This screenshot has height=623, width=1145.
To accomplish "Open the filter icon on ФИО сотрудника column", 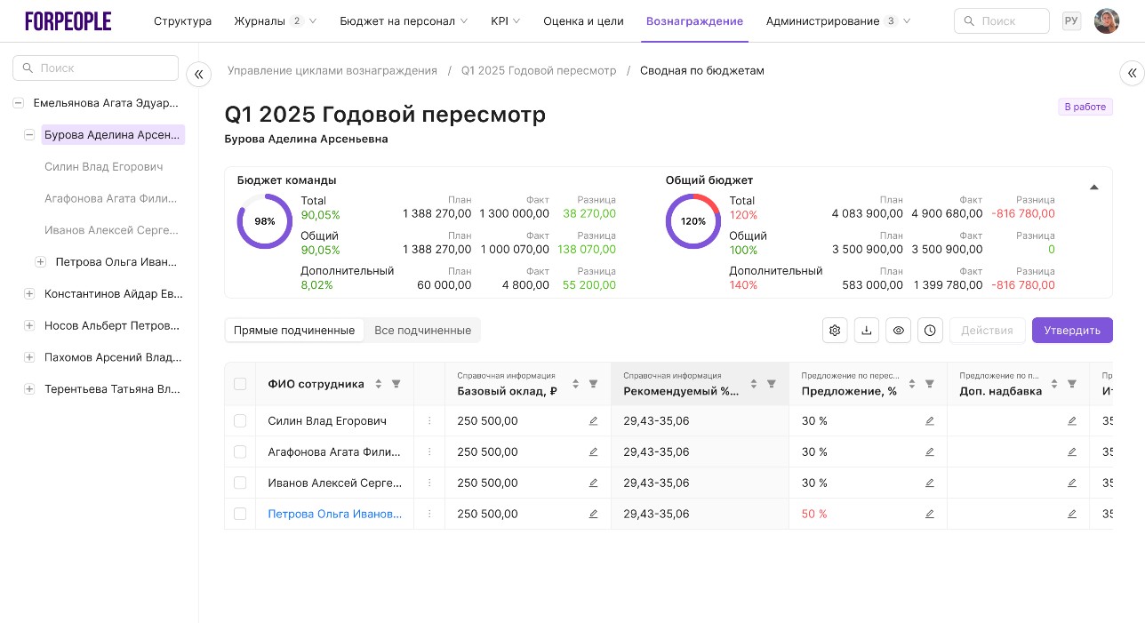I will click(x=396, y=383).
